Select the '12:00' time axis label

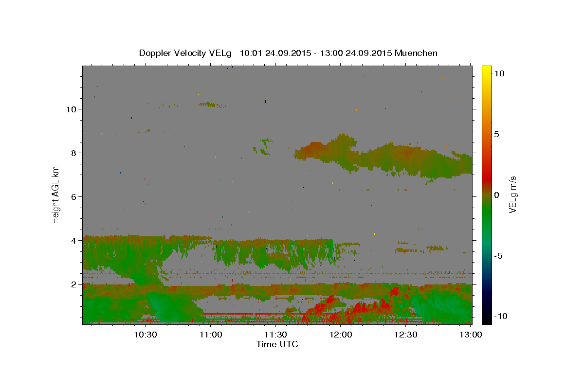[341, 335]
